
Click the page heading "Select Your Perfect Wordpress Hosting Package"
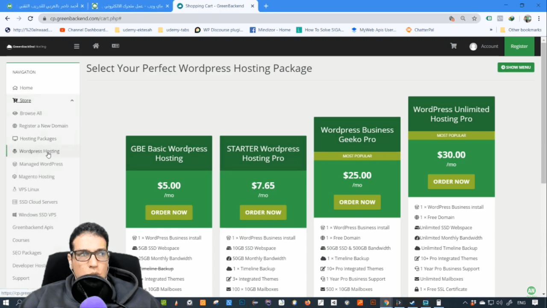coord(199,68)
